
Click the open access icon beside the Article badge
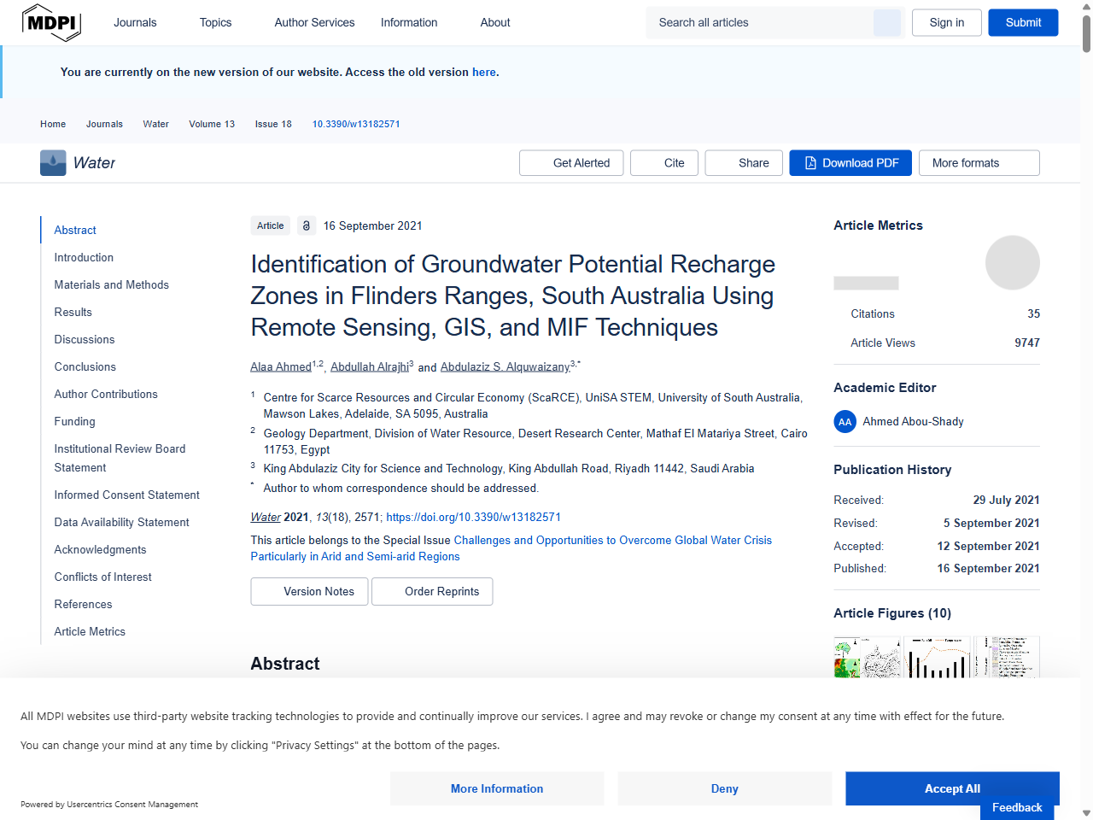306,225
